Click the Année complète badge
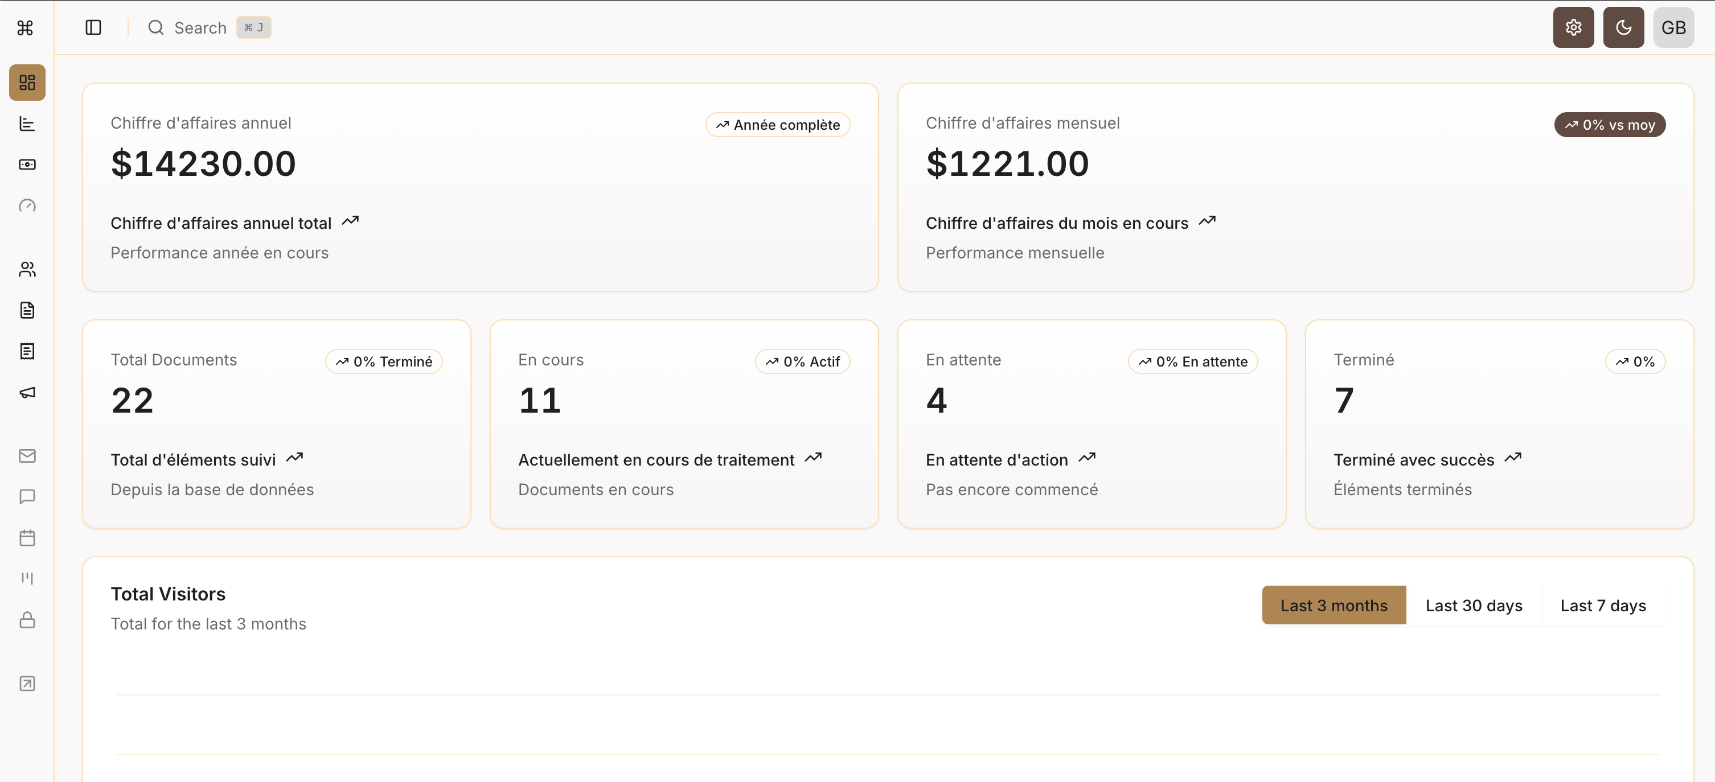This screenshot has height=782, width=1715. coord(778,125)
